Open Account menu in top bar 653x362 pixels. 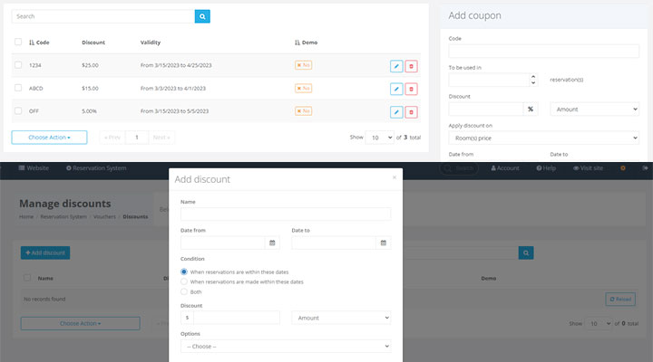coord(505,168)
